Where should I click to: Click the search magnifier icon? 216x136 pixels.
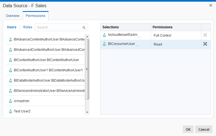click(84, 27)
